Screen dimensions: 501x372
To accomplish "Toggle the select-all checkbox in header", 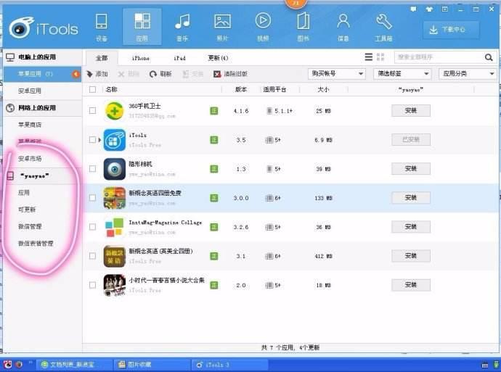I will tap(92, 89).
